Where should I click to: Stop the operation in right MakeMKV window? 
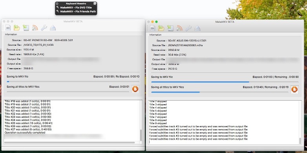click(x=294, y=89)
